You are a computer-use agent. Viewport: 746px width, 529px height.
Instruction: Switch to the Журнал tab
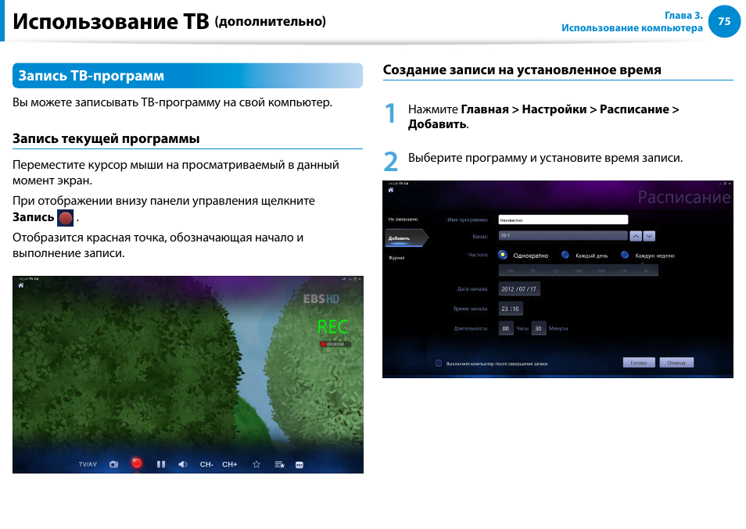tap(396, 258)
